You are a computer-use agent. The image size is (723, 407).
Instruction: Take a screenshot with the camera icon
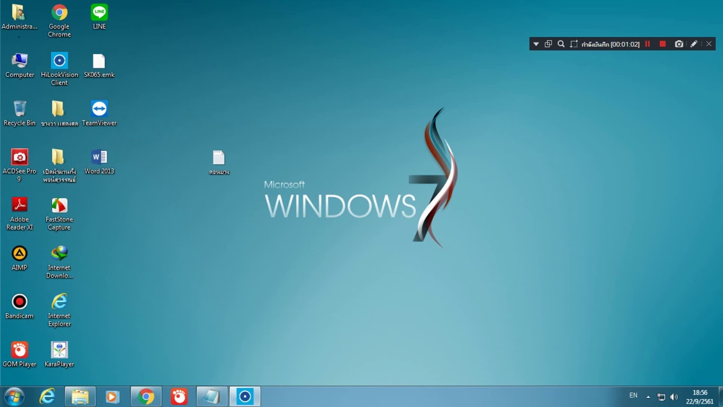click(x=679, y=44)
